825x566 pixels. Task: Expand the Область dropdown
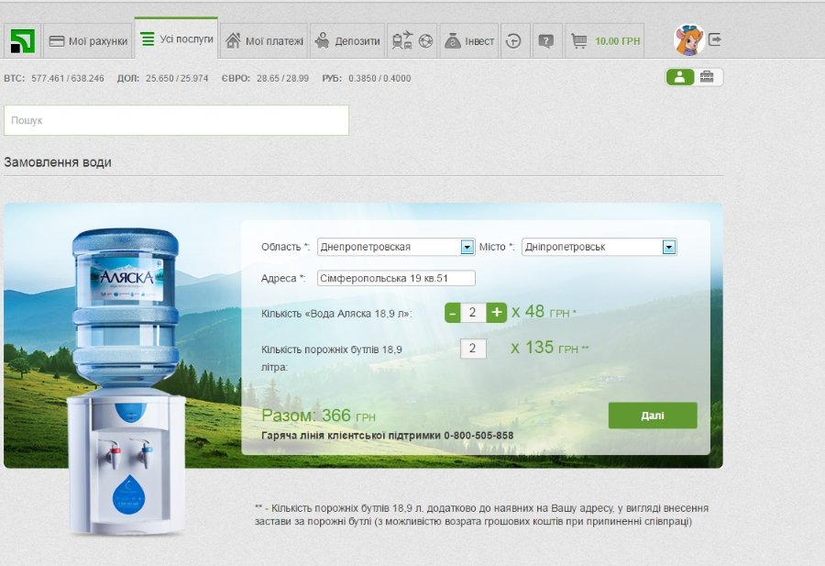click(x=467, y=247)
